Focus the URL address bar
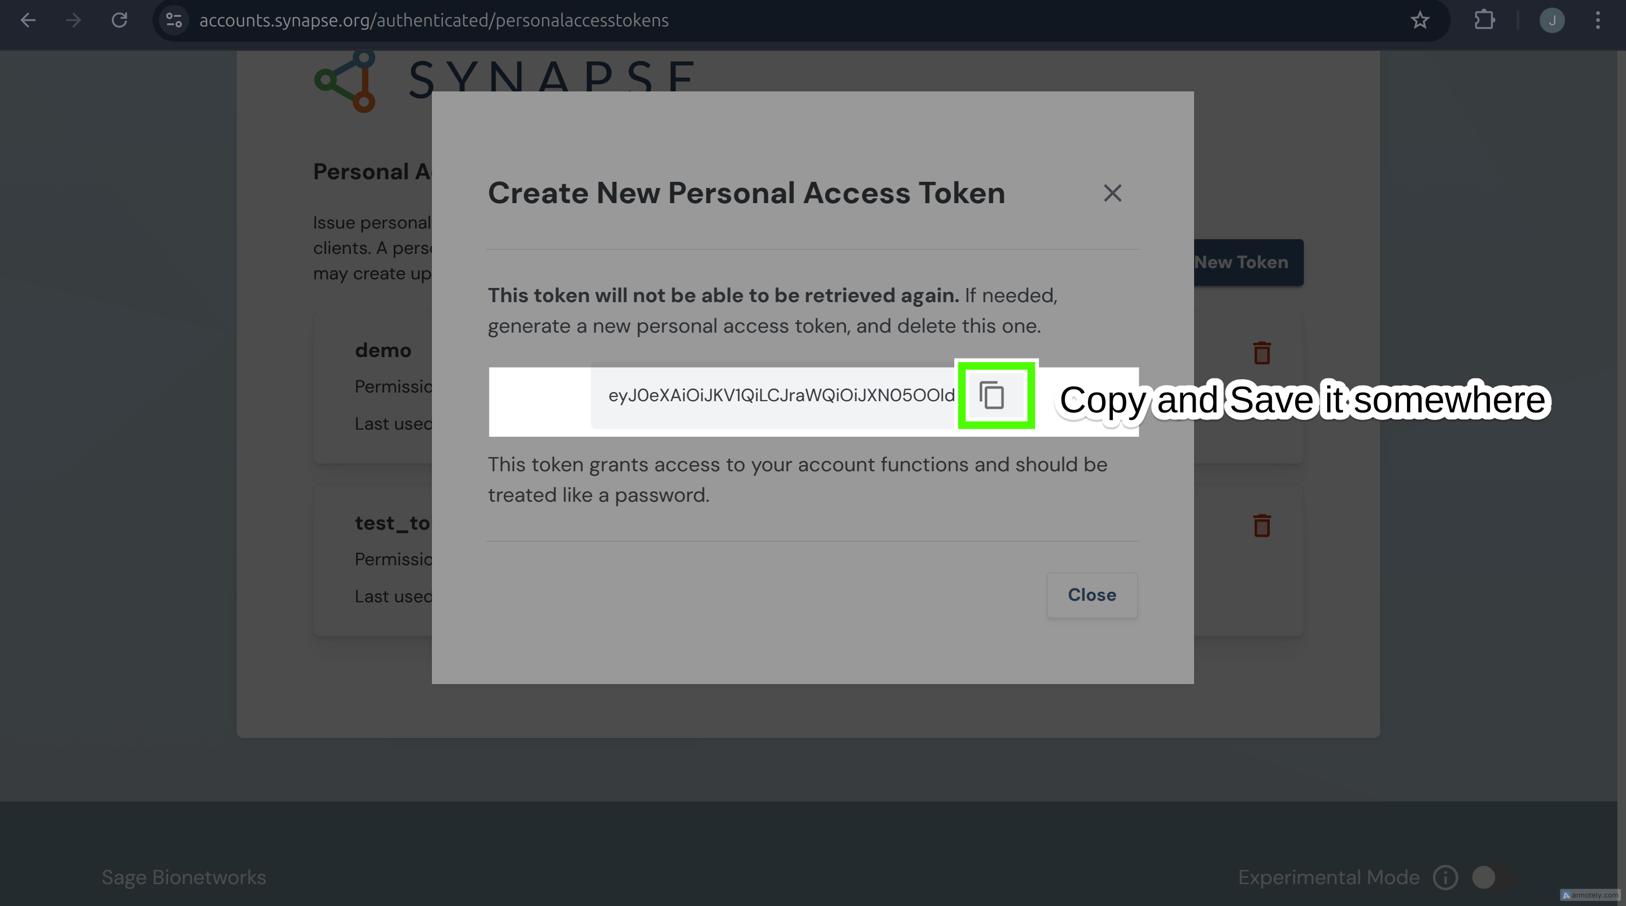This screenshot has width=1626, height=906. pyautogui.click(x=783, y=20)
